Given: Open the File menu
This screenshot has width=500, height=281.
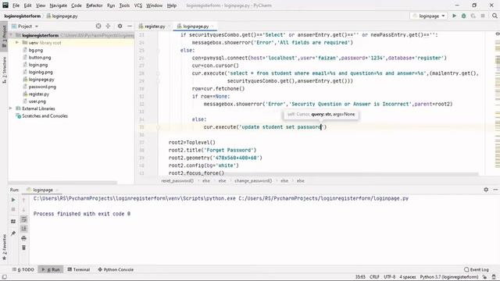Looking at the screenshot, I should [x=16, y=5].
